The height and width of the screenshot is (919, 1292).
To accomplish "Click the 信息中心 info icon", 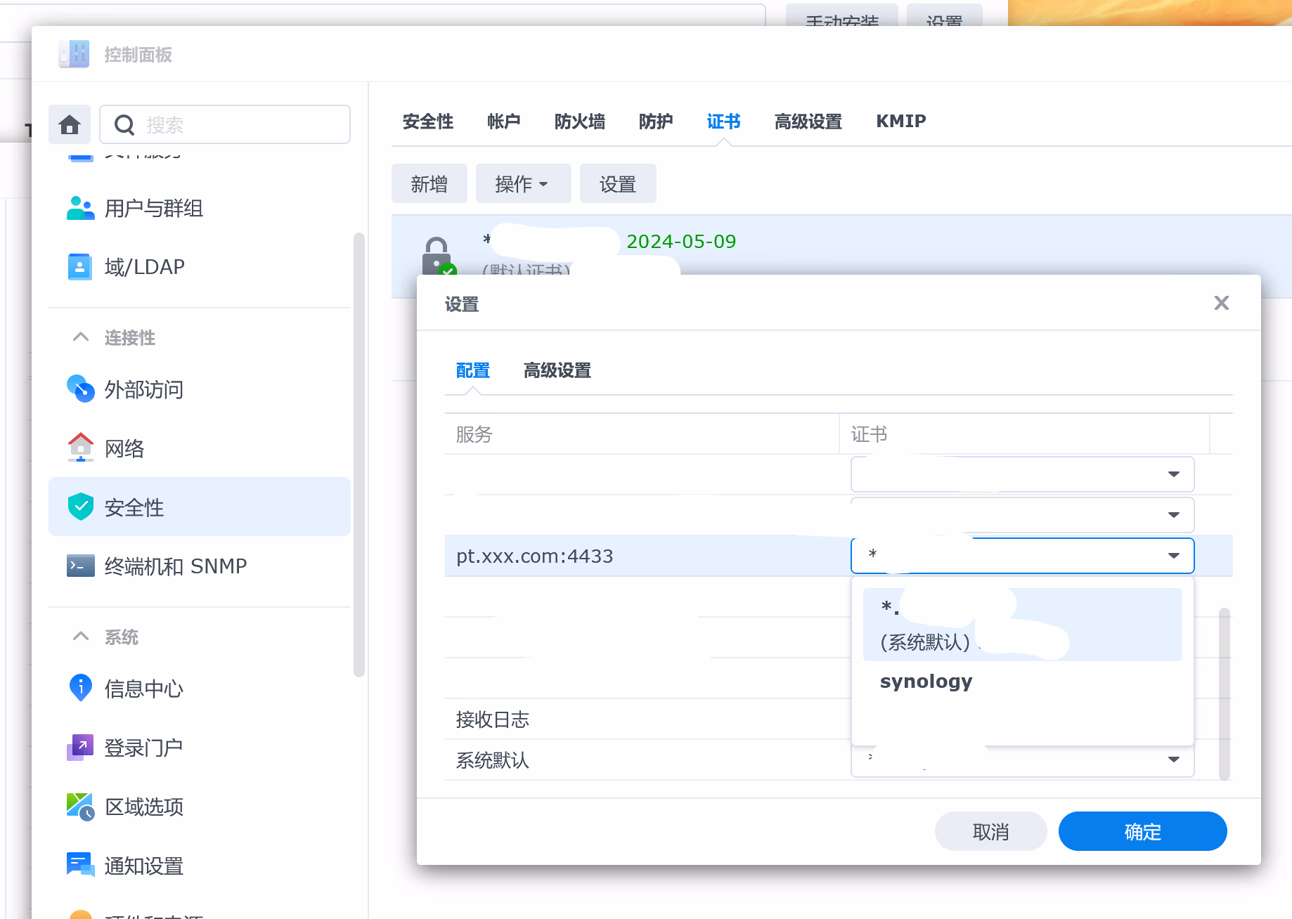I will pos(80,688).
